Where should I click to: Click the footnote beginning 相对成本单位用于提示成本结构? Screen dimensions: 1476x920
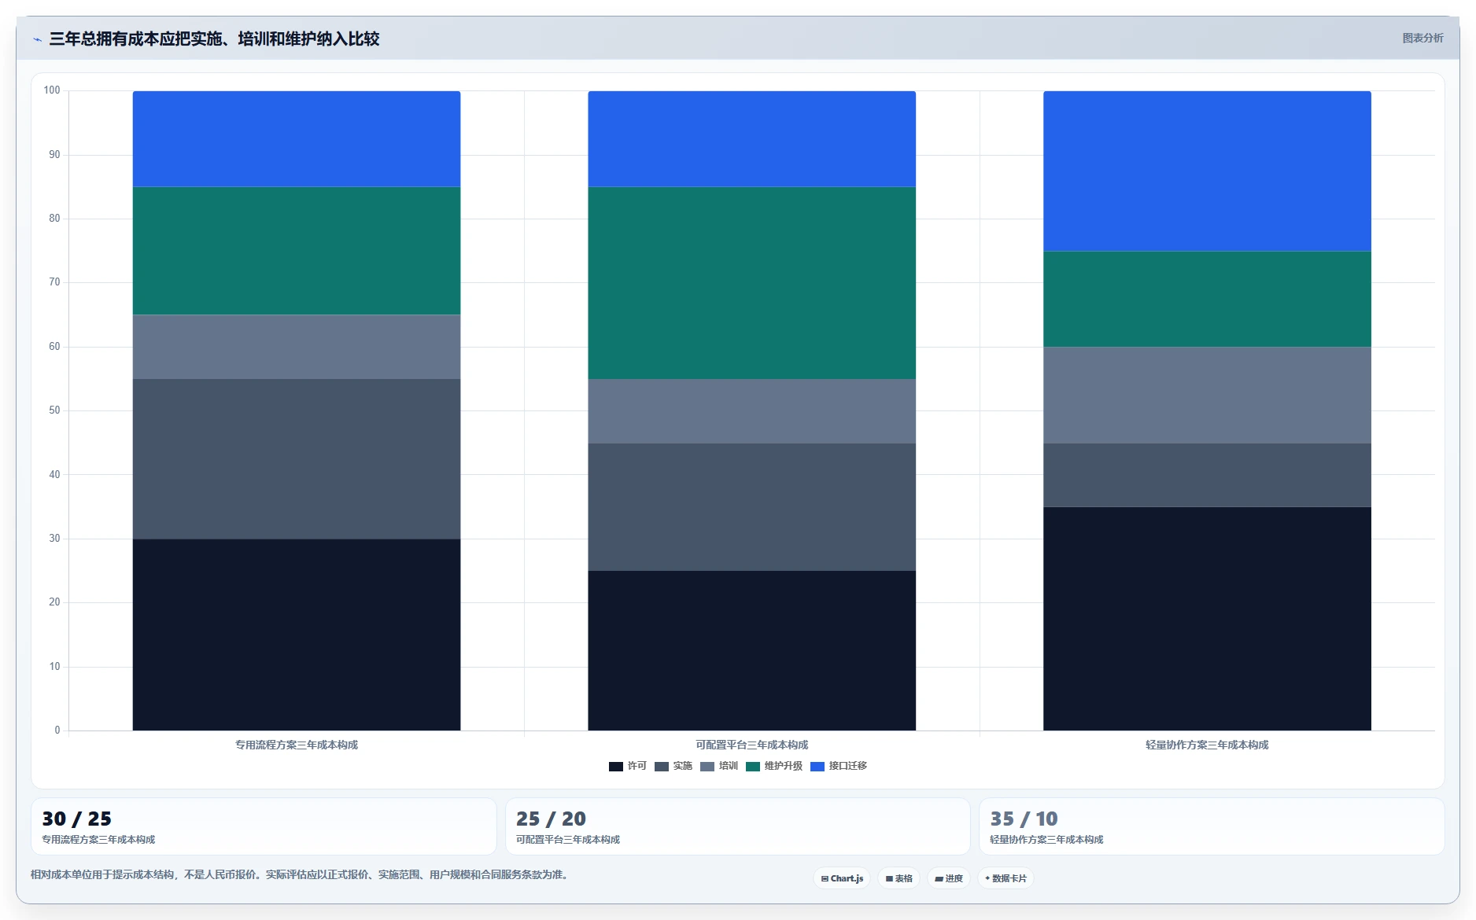(301, 874)
